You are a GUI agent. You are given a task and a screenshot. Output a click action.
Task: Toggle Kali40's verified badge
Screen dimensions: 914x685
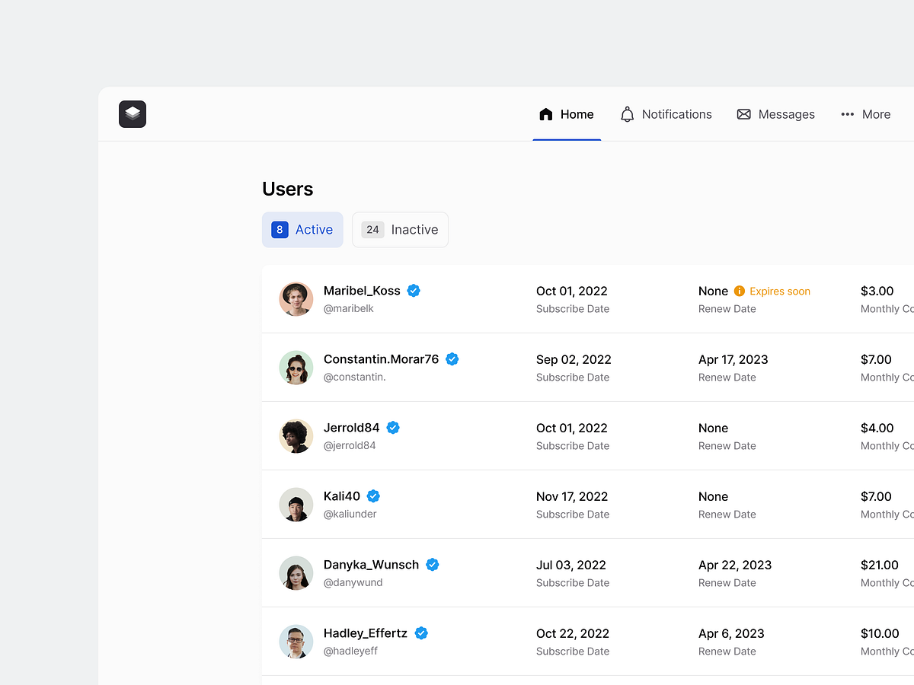pyautogui.click(x=373, y=495)
